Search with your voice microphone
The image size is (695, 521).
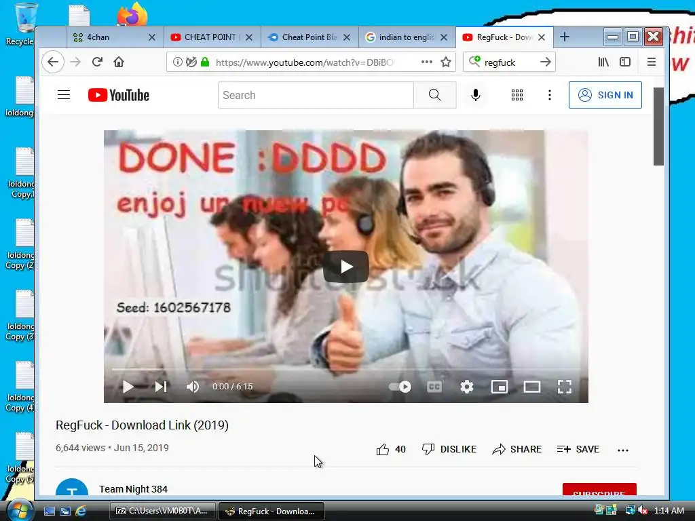pyautogui.click(x=476, y=95)
